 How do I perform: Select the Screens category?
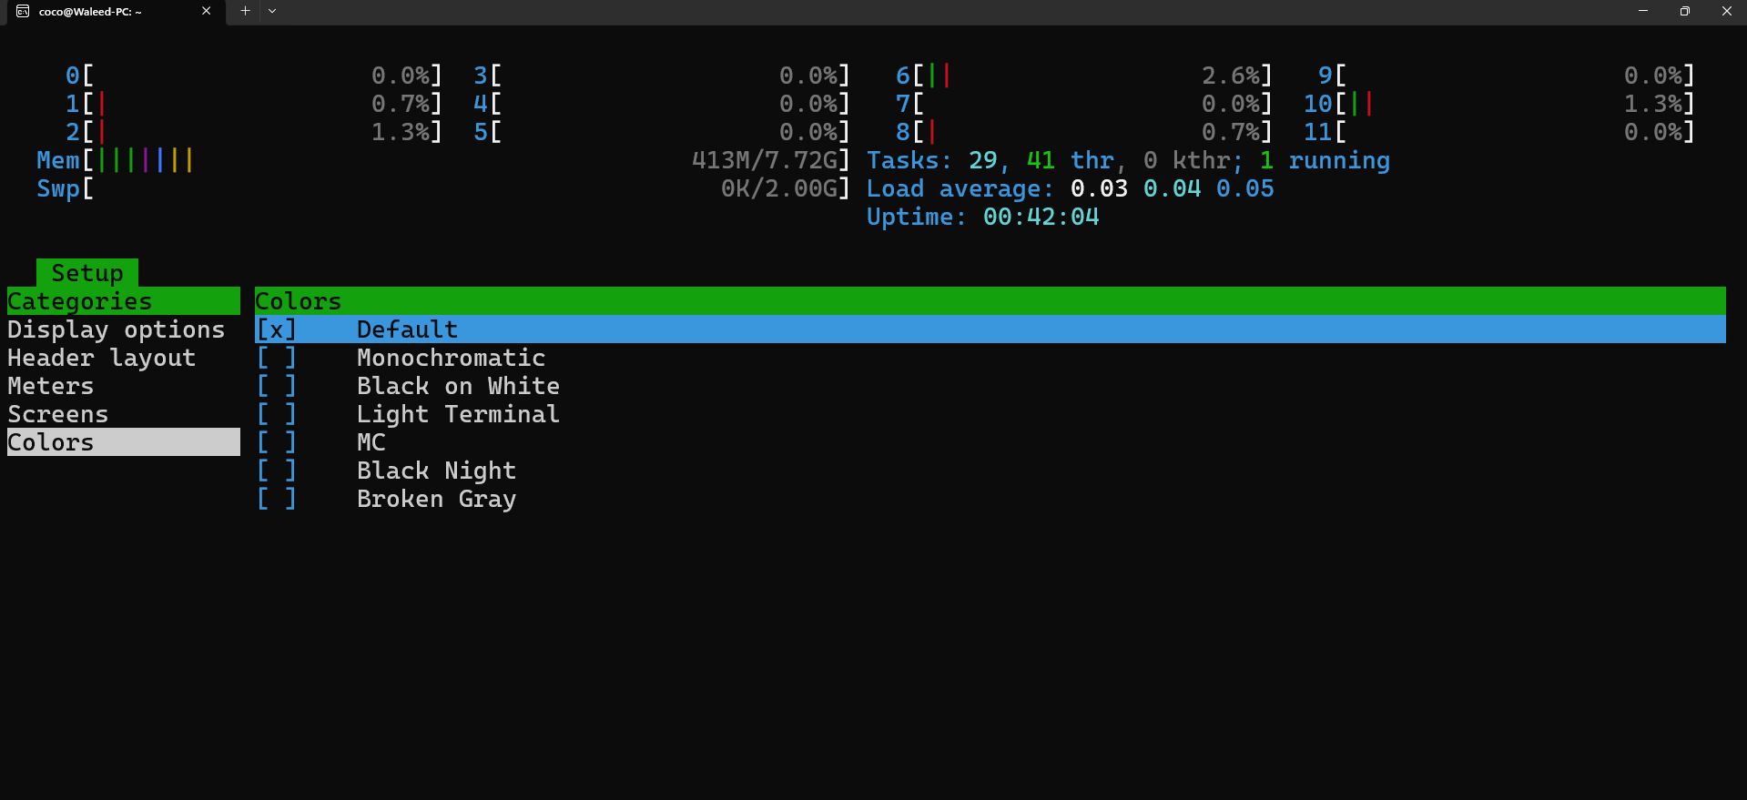[58, 414]
